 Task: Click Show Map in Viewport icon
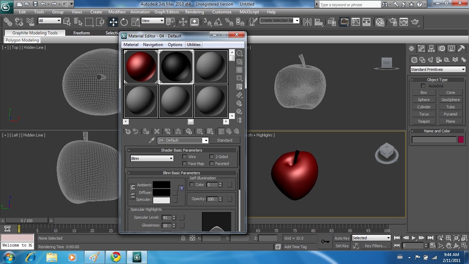point(210,131)
